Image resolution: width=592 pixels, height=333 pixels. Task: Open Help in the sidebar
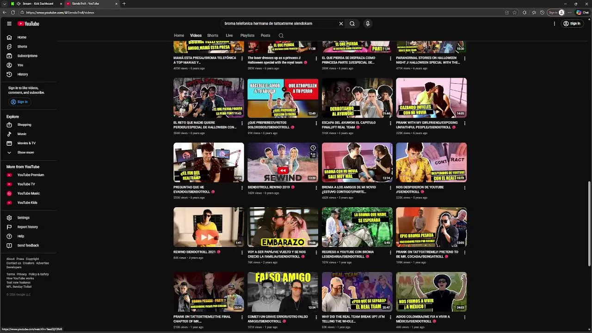pyautogui.click(x=28, y=236)
